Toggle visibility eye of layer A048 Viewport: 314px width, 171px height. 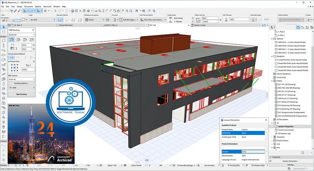(11, 88)
